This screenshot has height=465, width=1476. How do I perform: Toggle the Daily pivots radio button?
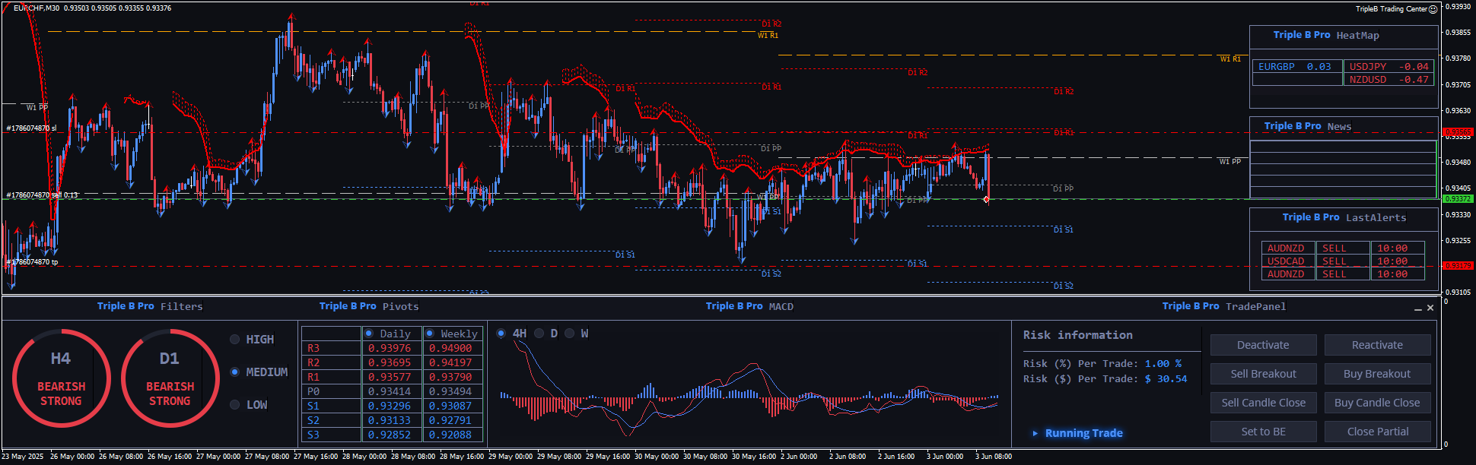point(369,334)
